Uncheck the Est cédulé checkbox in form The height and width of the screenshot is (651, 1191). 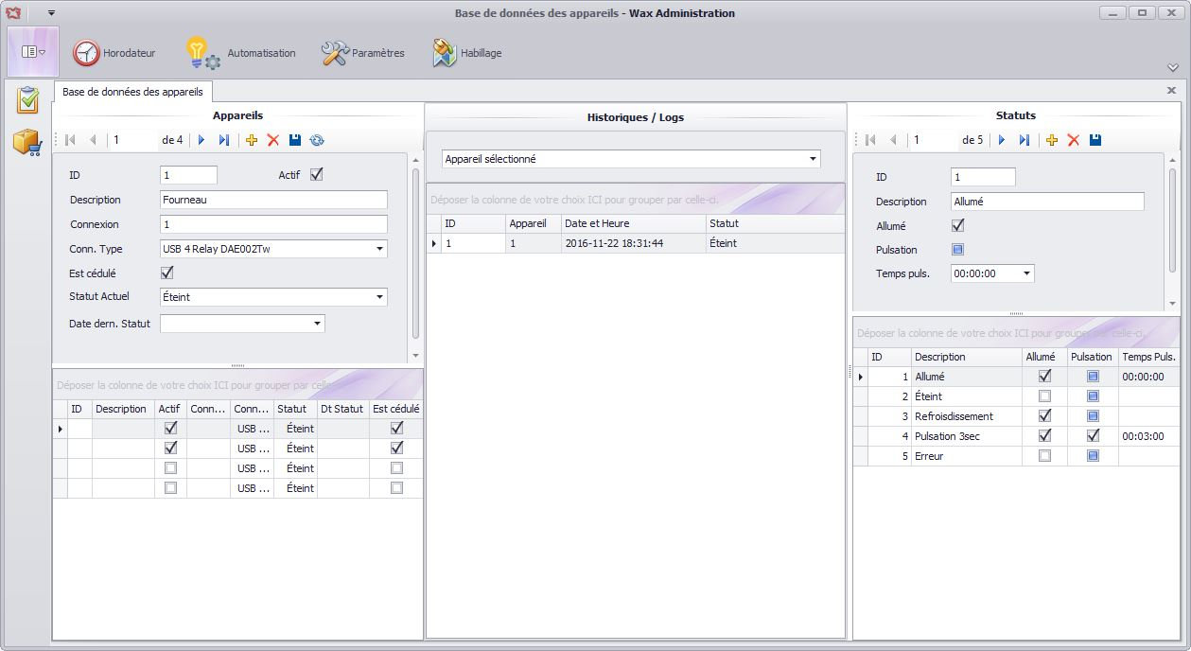167,273
